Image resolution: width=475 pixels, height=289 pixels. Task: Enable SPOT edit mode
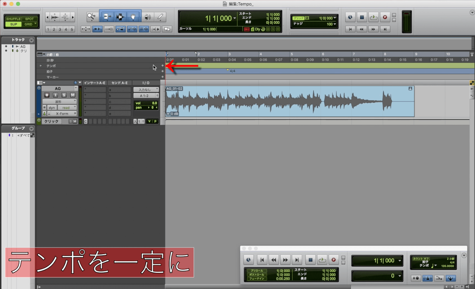point(29,19)
